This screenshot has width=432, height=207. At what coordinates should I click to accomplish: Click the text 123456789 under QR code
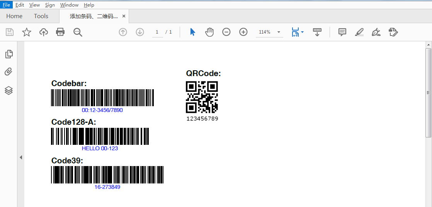coord(202,119)
